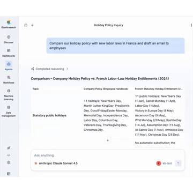Click the Elasticsearch logo icon

tap(9, 23)
